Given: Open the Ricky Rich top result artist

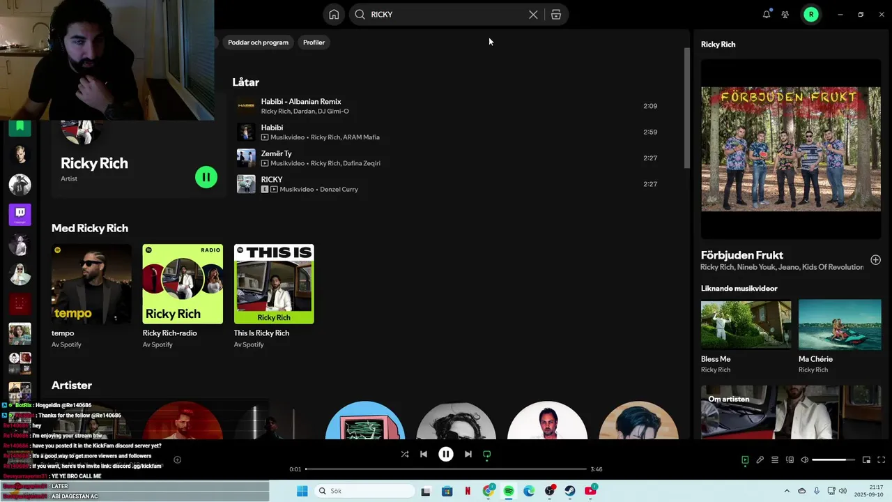Looking at the screenshot, I should tap(94, 163).
